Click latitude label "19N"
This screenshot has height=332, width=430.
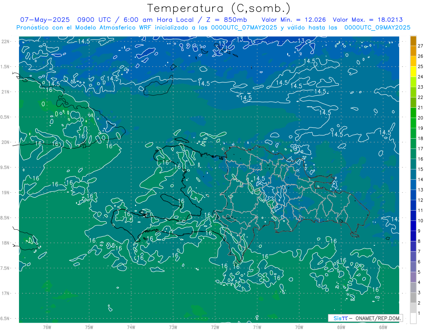(5, 193)
